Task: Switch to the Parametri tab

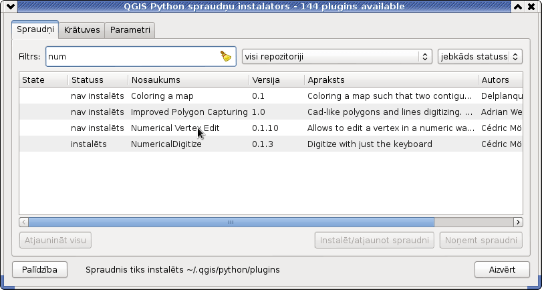Action: tap(130, 30)
